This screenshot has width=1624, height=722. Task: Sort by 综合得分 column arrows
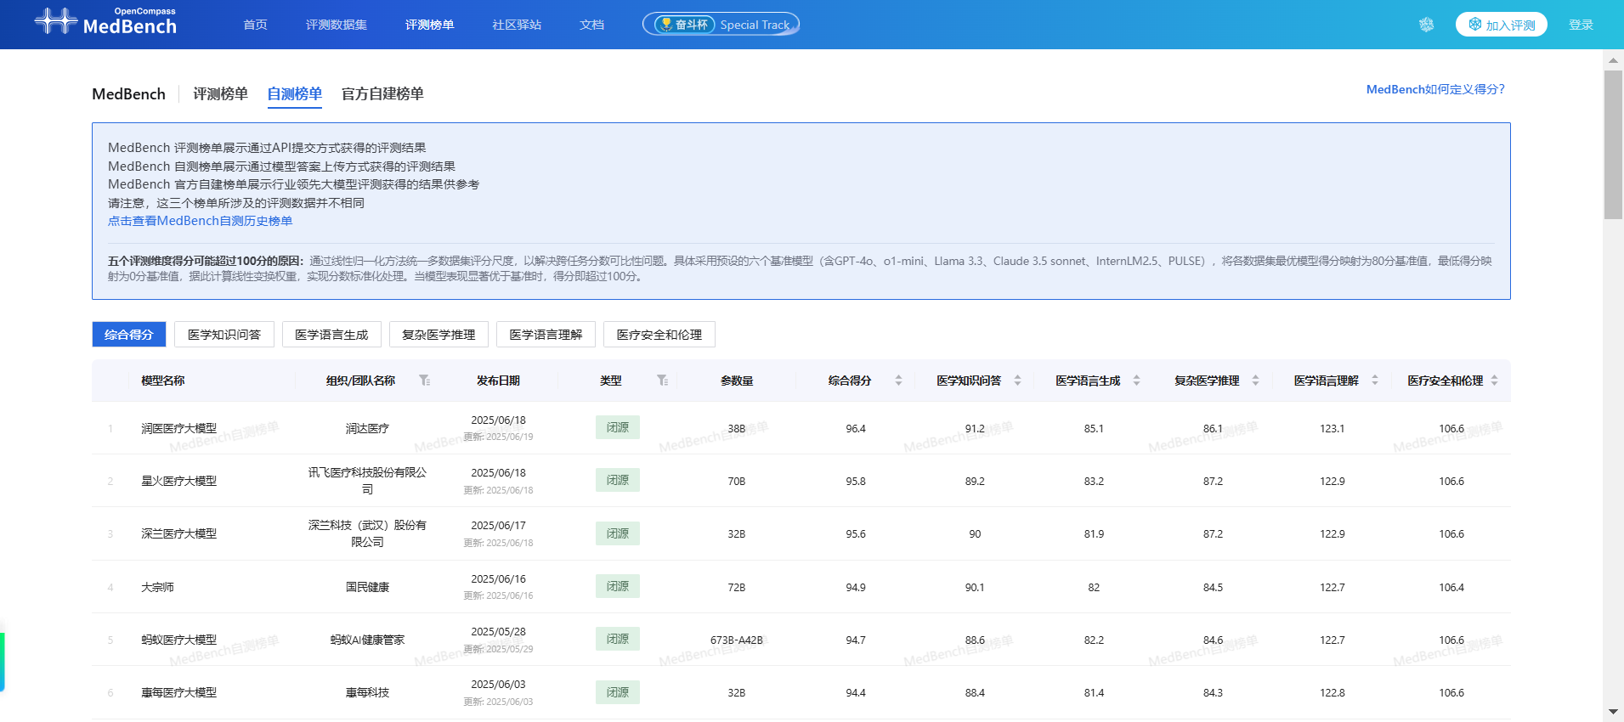tap(898, 381)
